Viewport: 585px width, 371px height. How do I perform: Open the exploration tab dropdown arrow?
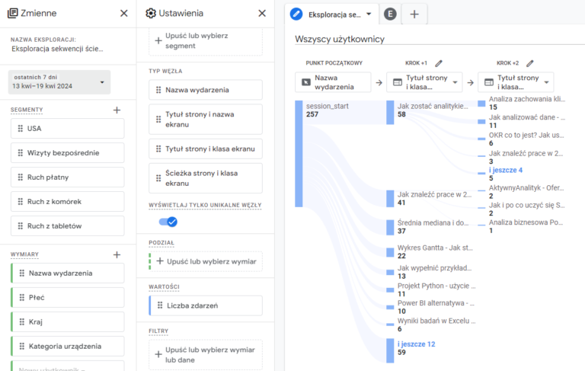(369, 14)
